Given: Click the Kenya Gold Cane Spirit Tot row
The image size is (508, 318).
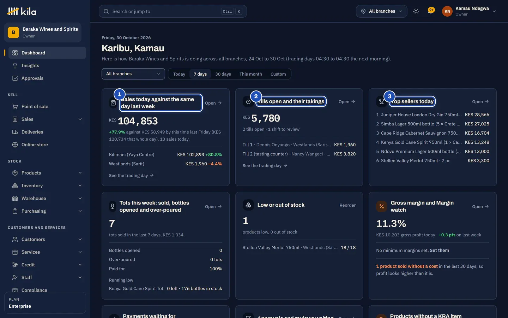Looking at the screenshot, I should click(165, 289).
